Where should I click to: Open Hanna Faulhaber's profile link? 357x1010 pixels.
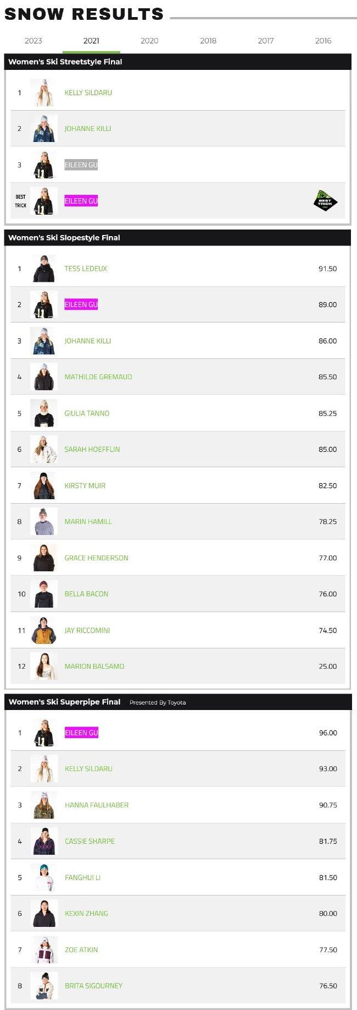97,805
